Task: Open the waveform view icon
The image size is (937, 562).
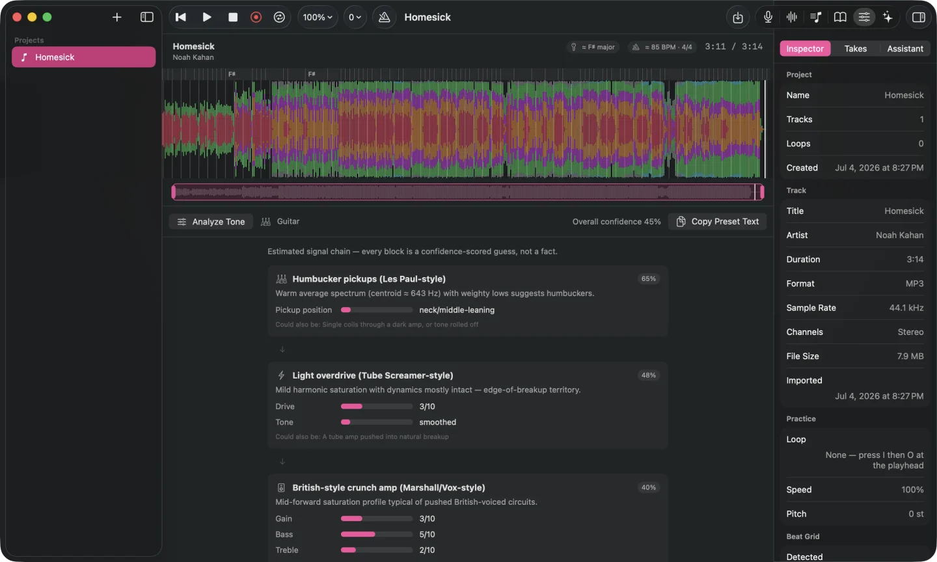Action: coord(792,18)
